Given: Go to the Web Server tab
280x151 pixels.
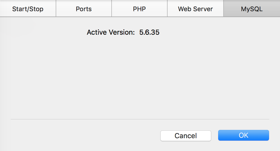Looking at the screenshot, I should [195, 9].
